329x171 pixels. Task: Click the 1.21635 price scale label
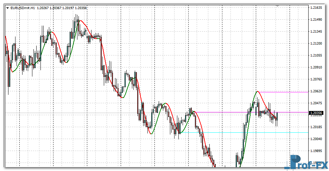coord(317,7)
